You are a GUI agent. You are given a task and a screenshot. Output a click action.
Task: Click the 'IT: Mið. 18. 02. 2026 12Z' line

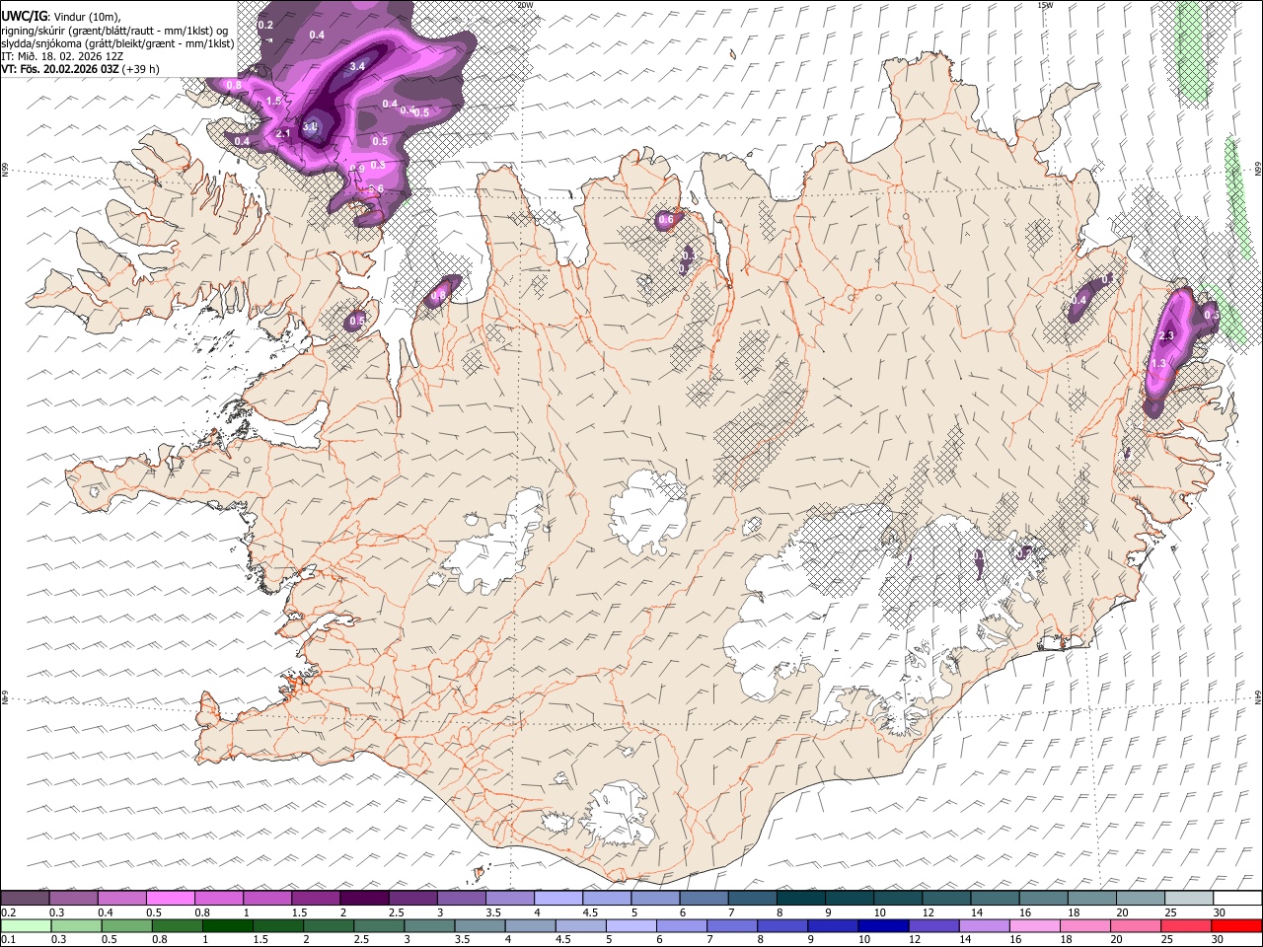(x=62, y=56)
